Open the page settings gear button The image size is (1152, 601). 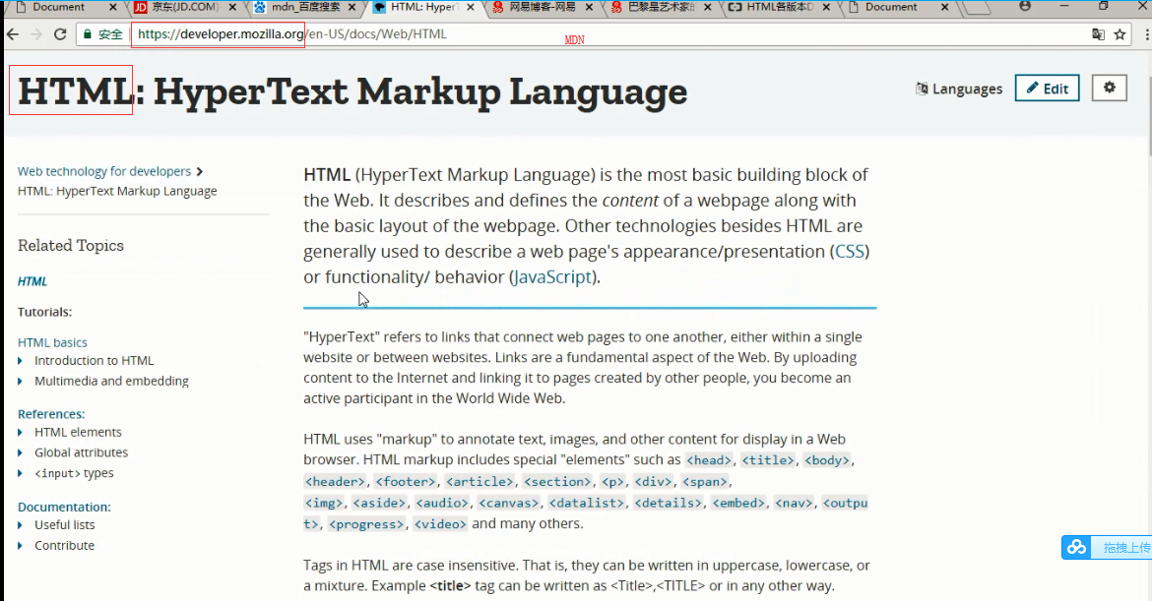1110,89
